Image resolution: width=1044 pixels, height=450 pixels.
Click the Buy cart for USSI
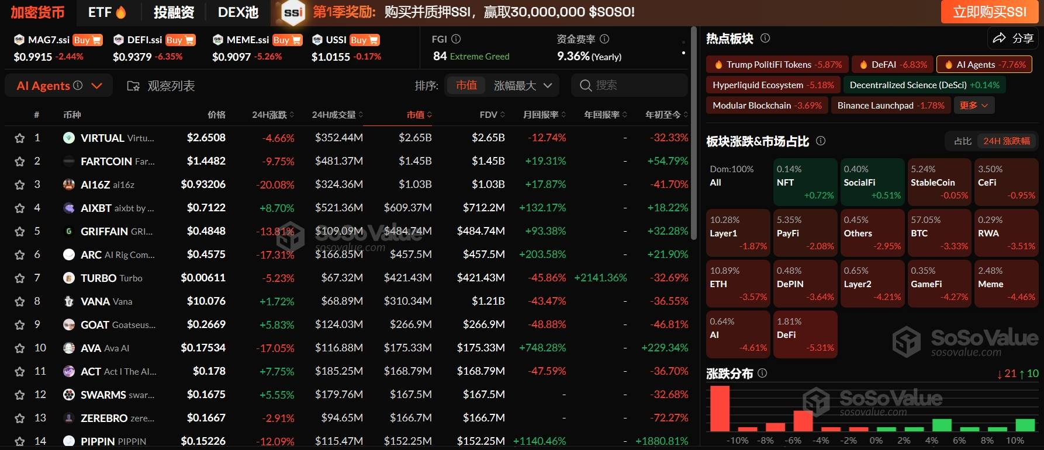point(364,40)
